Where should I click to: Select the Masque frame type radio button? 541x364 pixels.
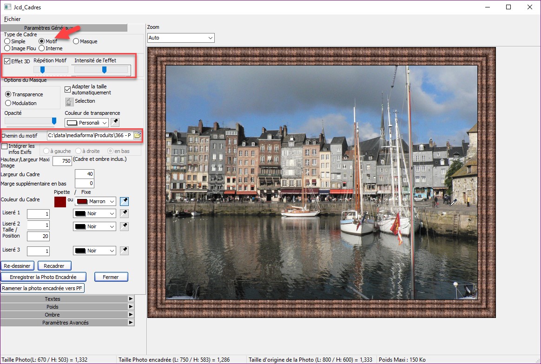click(x=76, y=41)
